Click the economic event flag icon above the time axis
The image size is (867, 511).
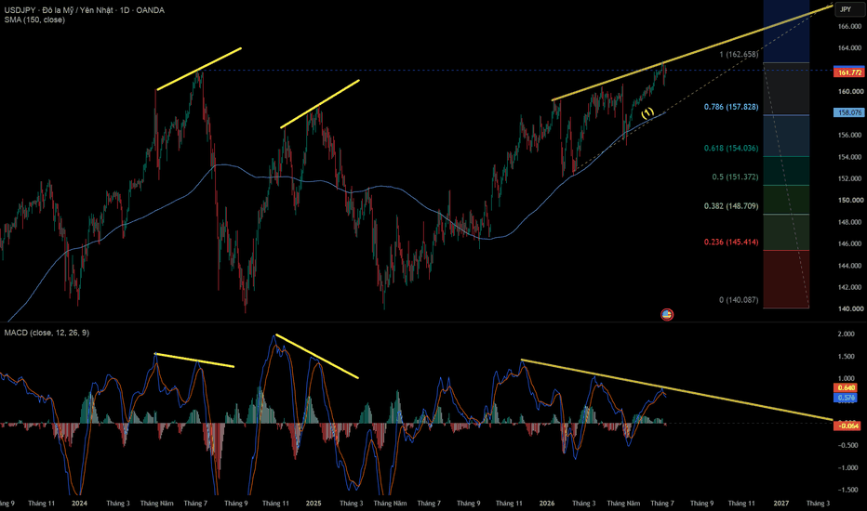pyautogui.click(x=667, y=315)
